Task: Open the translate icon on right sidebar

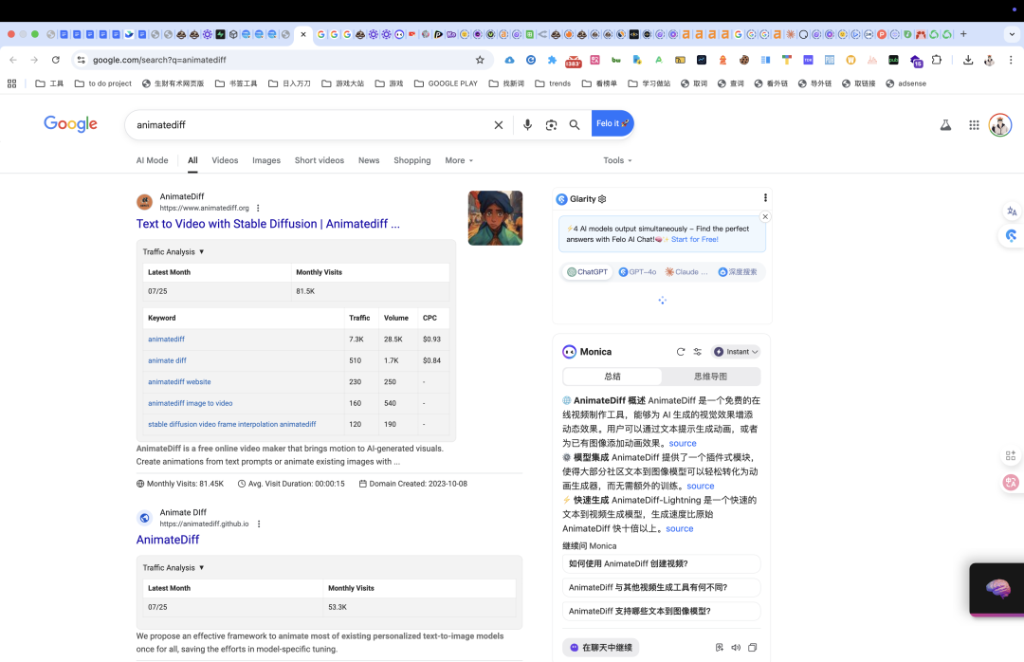Action: click(1012, 211)
